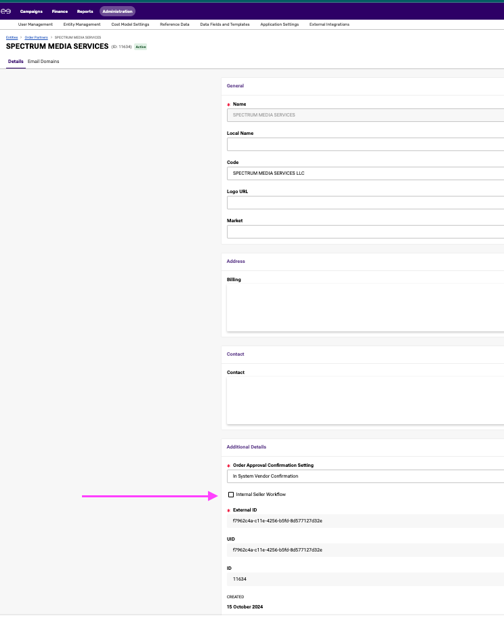Screen dimensions: 504x622
Task: Click the External ID value field
Action: (x=365, y=521)
